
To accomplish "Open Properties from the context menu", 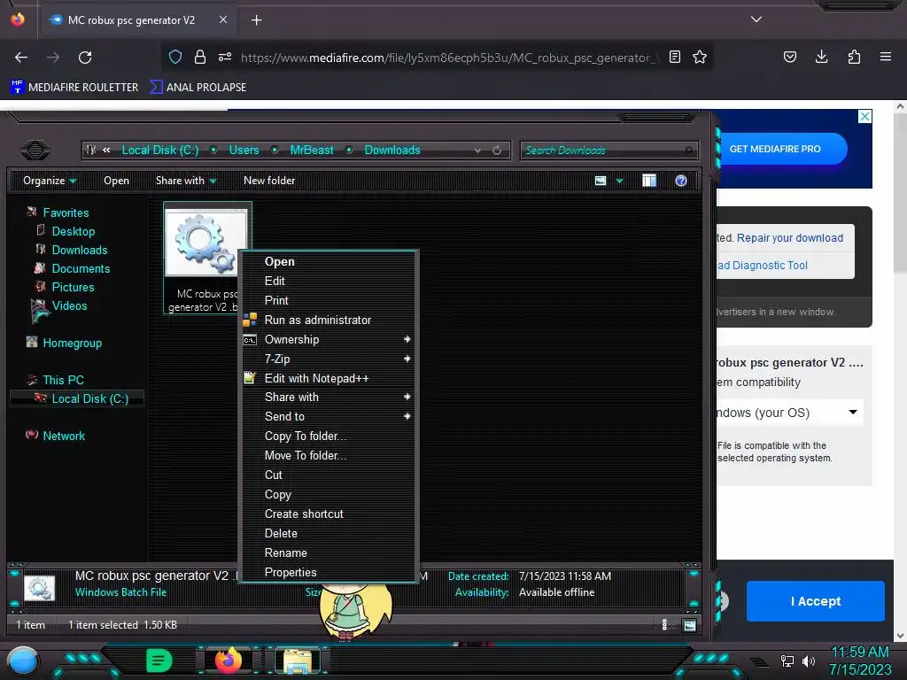I will tap(329, 572).
